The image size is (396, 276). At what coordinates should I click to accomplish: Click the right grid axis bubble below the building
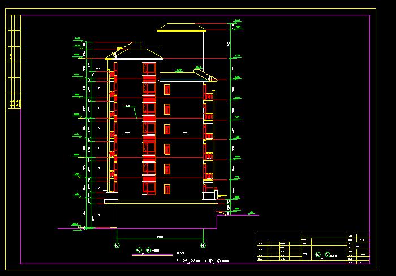click(x=203, y=246)
